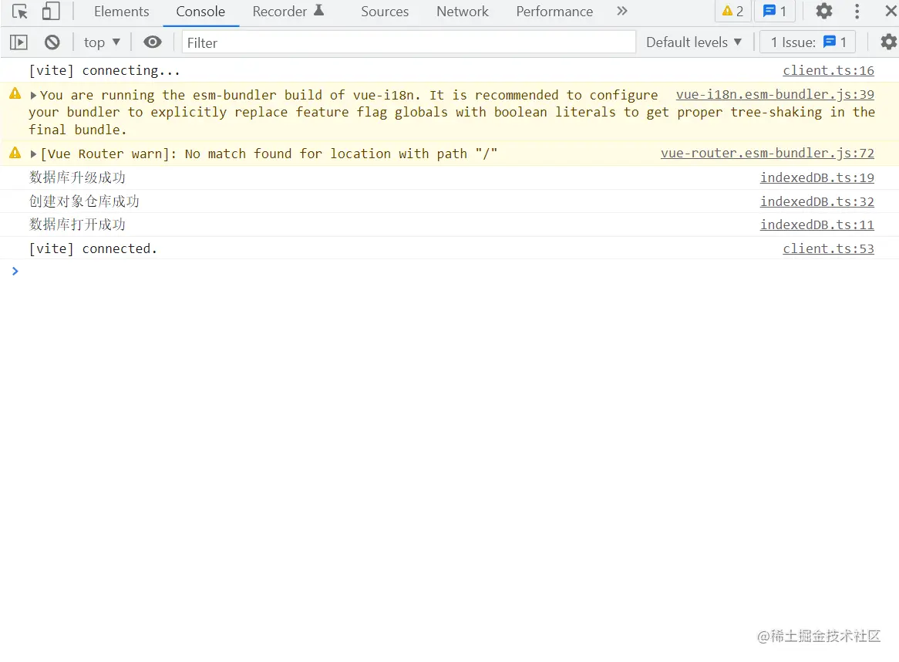899x662 pixels.
Task: Select the '创建对象仓库成功' log text
Action: click(x=84, y=201)
